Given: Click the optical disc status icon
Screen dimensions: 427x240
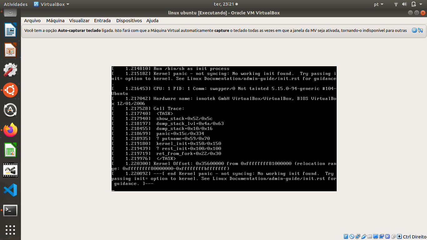Looking at the screenshot, I should click(x=352, y=237).
